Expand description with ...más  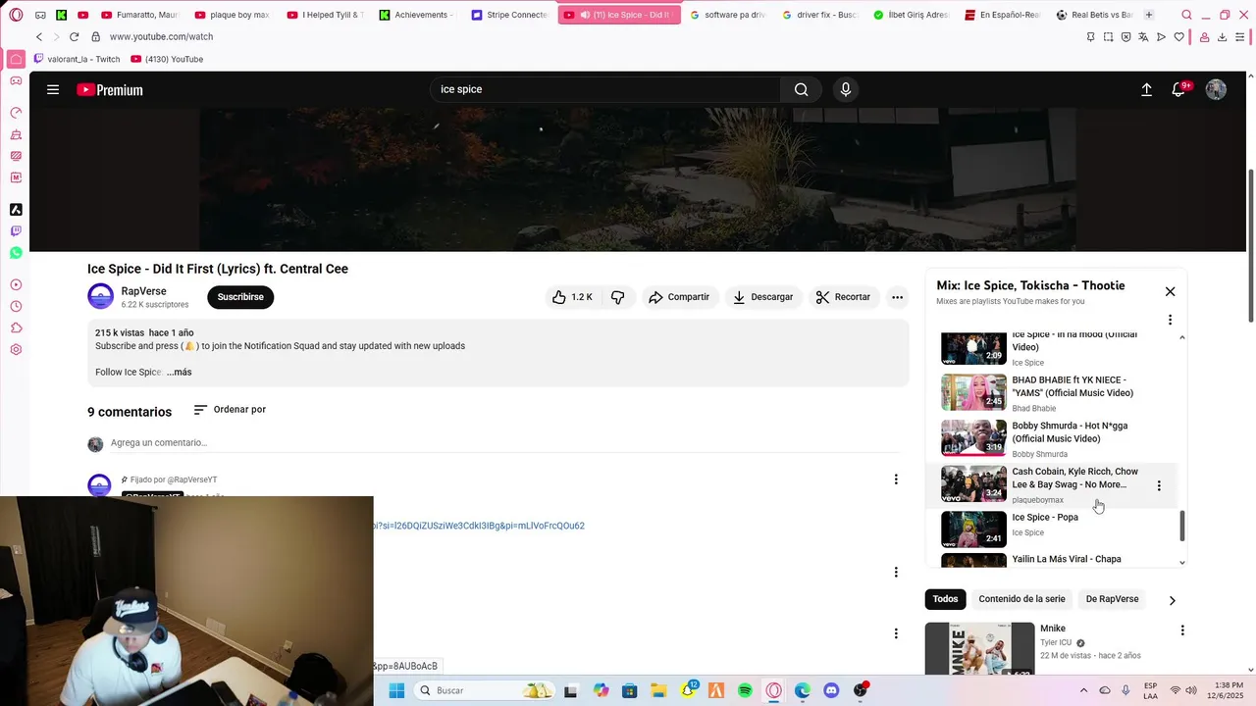pyautogui.click(x=179, y=373)
